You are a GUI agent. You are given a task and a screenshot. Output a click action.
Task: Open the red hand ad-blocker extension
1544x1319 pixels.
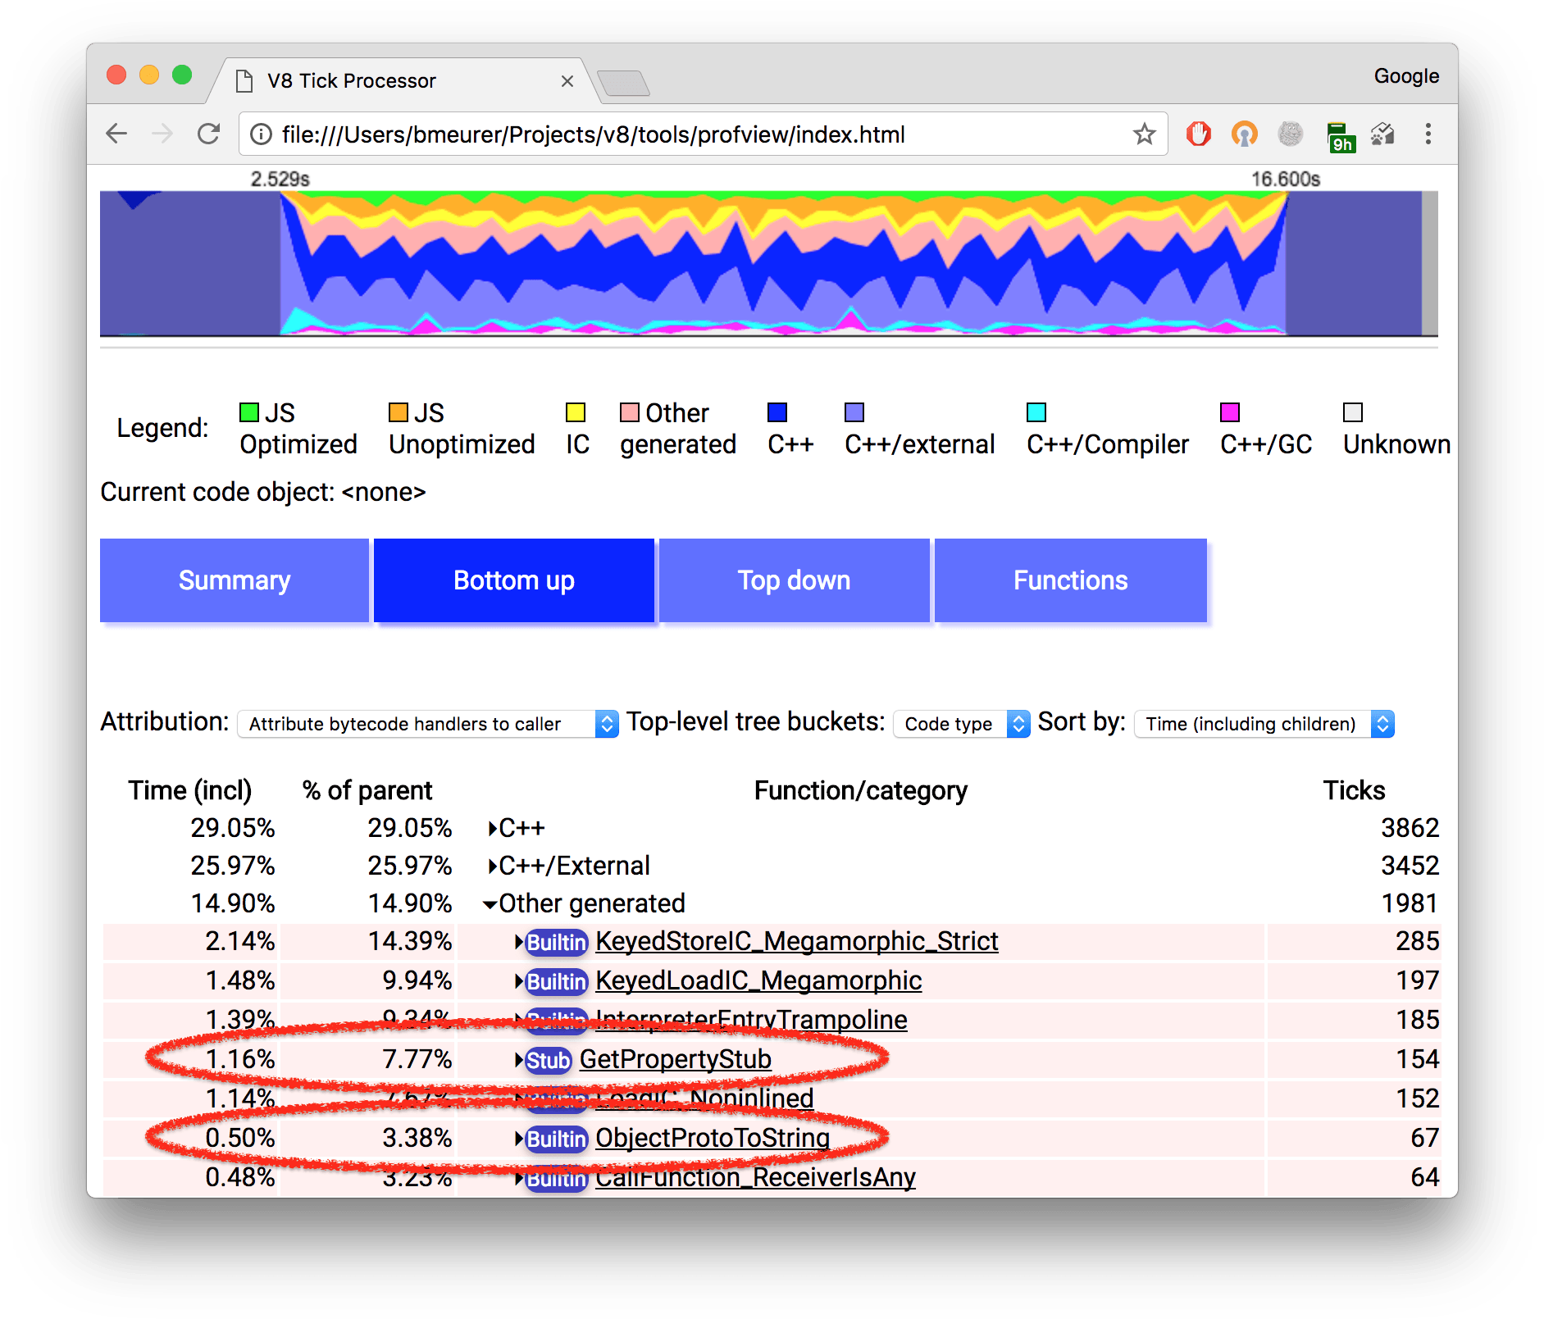(1198, 134)
